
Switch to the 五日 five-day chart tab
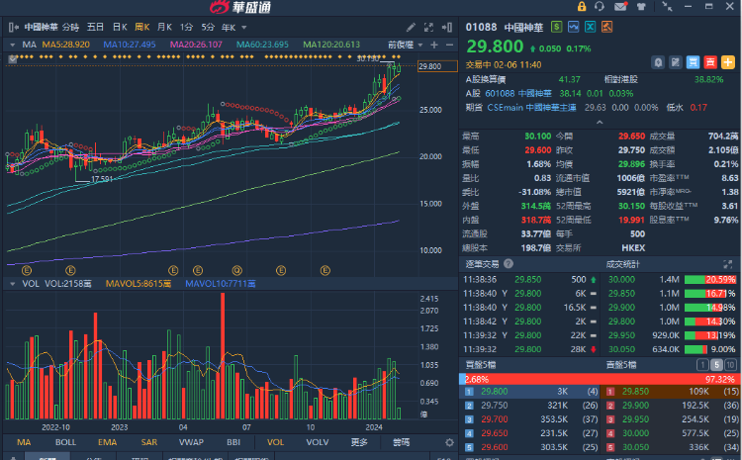tap(95, 28)
